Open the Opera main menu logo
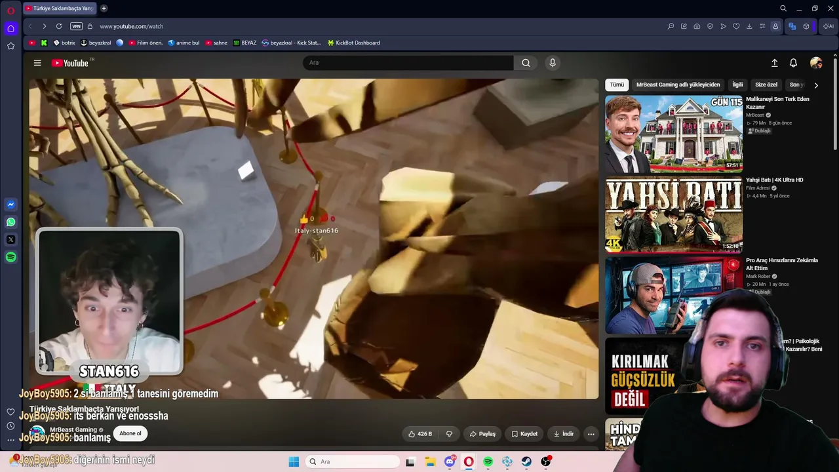 (x=10, y=10)
